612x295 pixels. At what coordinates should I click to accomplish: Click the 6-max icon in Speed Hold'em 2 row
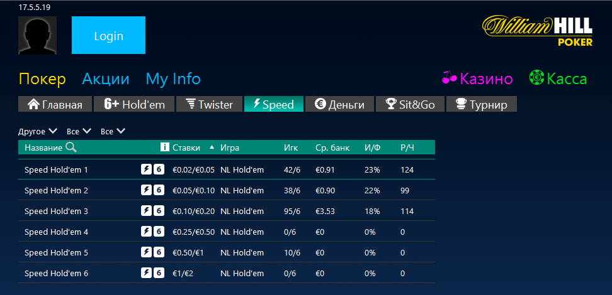click(x=159, y=190)
